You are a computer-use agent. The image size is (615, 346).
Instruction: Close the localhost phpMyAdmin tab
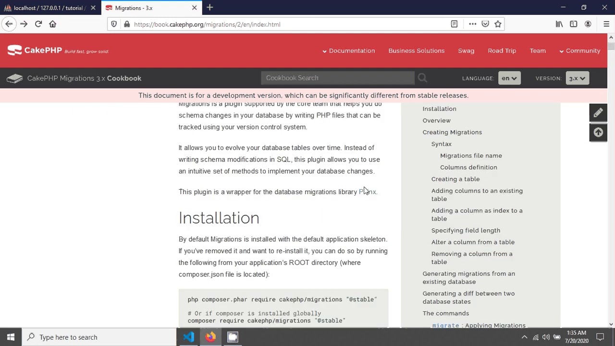(93, 8)
